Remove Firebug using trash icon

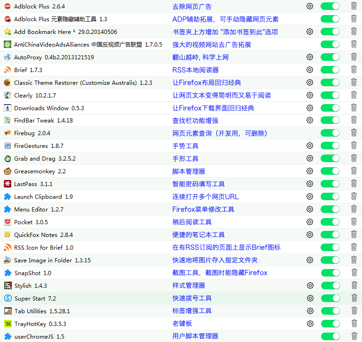354,133
